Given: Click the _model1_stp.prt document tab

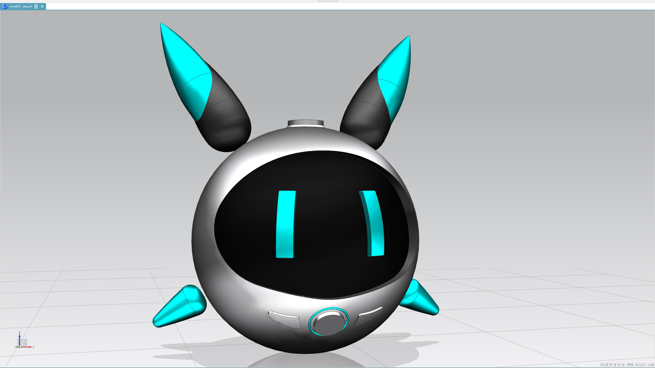Looking at the screenshot, I should (x=21, y=6).
